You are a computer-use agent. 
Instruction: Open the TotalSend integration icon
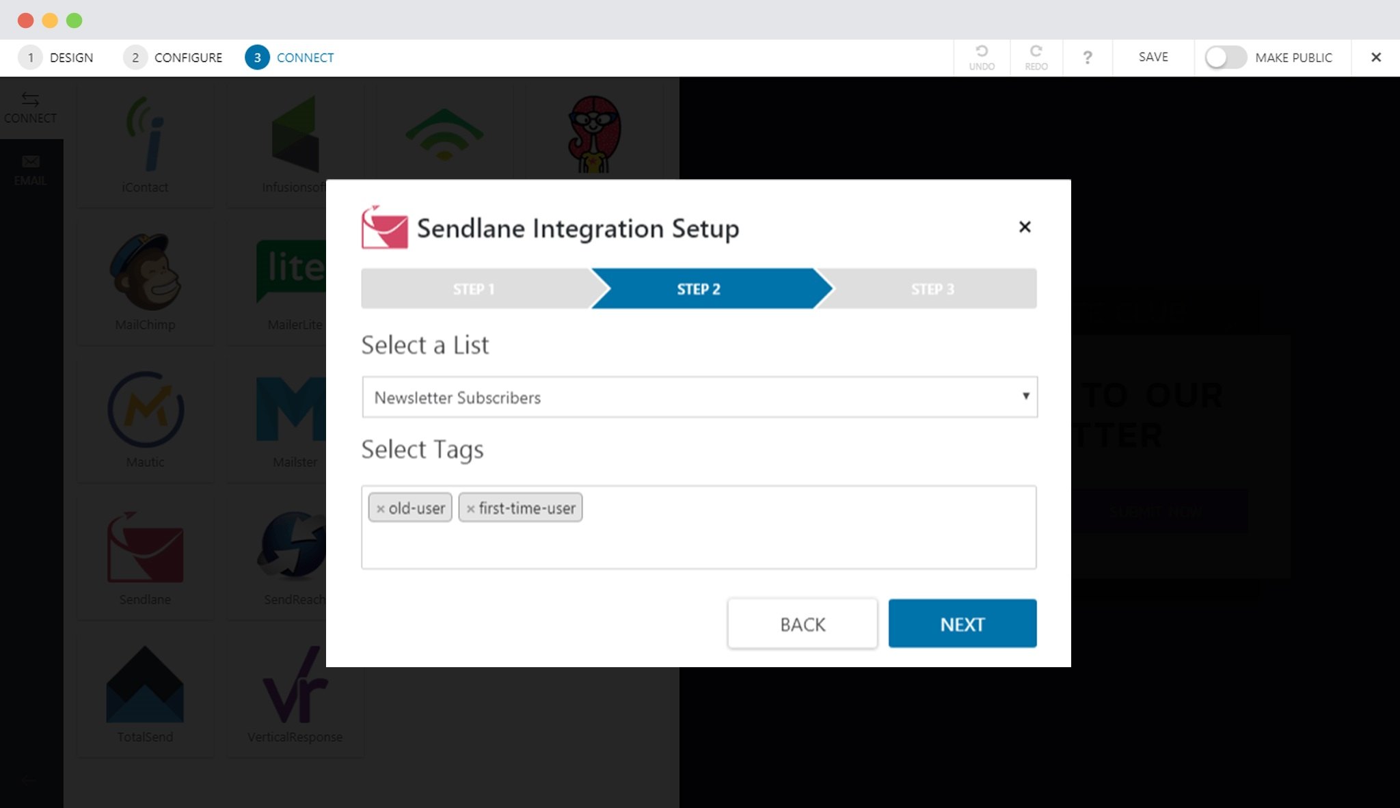pos(145,685)
